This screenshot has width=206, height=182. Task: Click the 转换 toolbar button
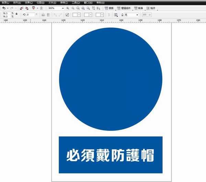pos(140,8)
